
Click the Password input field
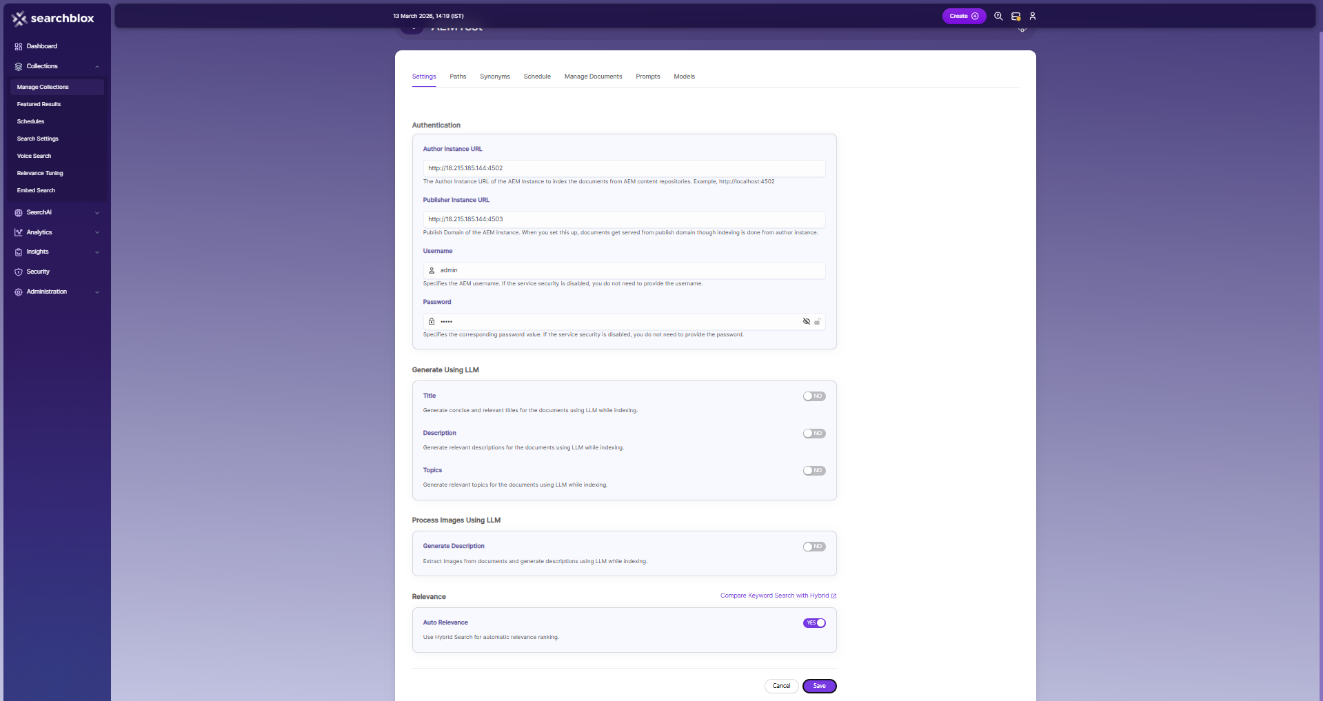click(x=624, y=322)
